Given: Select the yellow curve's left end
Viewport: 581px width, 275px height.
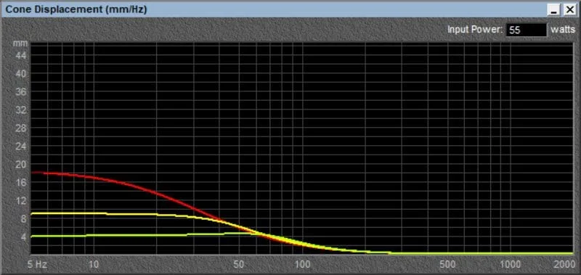Looking at the screenshot, I should [x=33, y=213].
